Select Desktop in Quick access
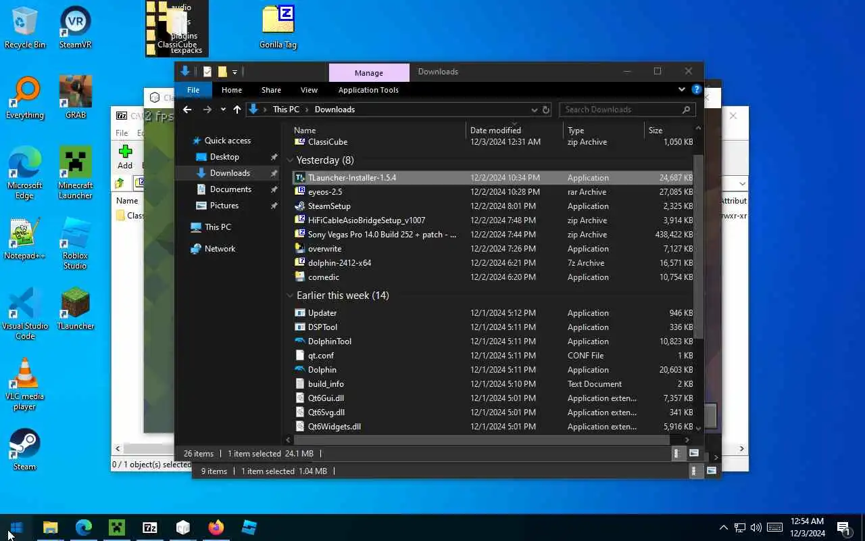The width and height of the screenshot is (865, 541). pyautogui.click(x=224, y=157)
